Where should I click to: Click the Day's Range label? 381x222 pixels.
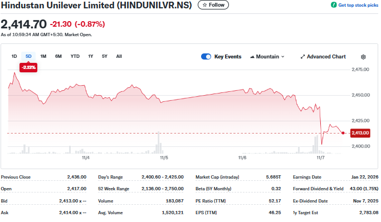pyautogui.click(x=110, y=177)
